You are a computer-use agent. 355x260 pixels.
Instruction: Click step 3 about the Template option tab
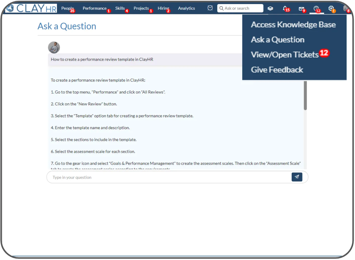pos(122,116)
